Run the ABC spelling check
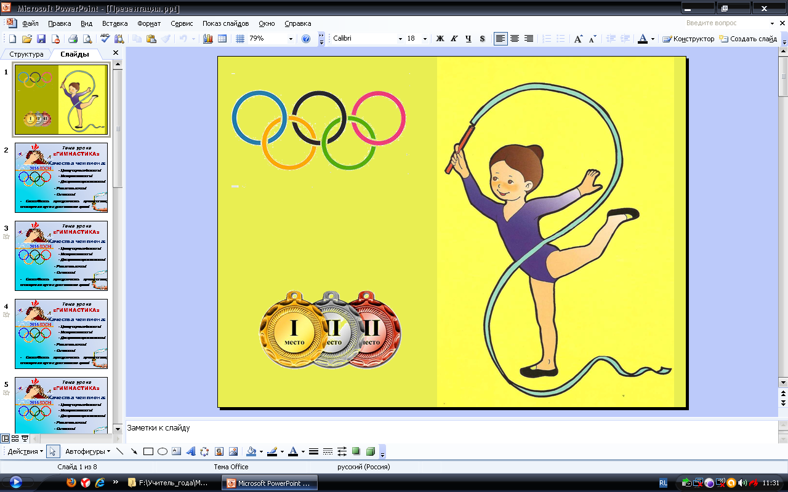Screen dimensions: 788x492 [105, 39]
